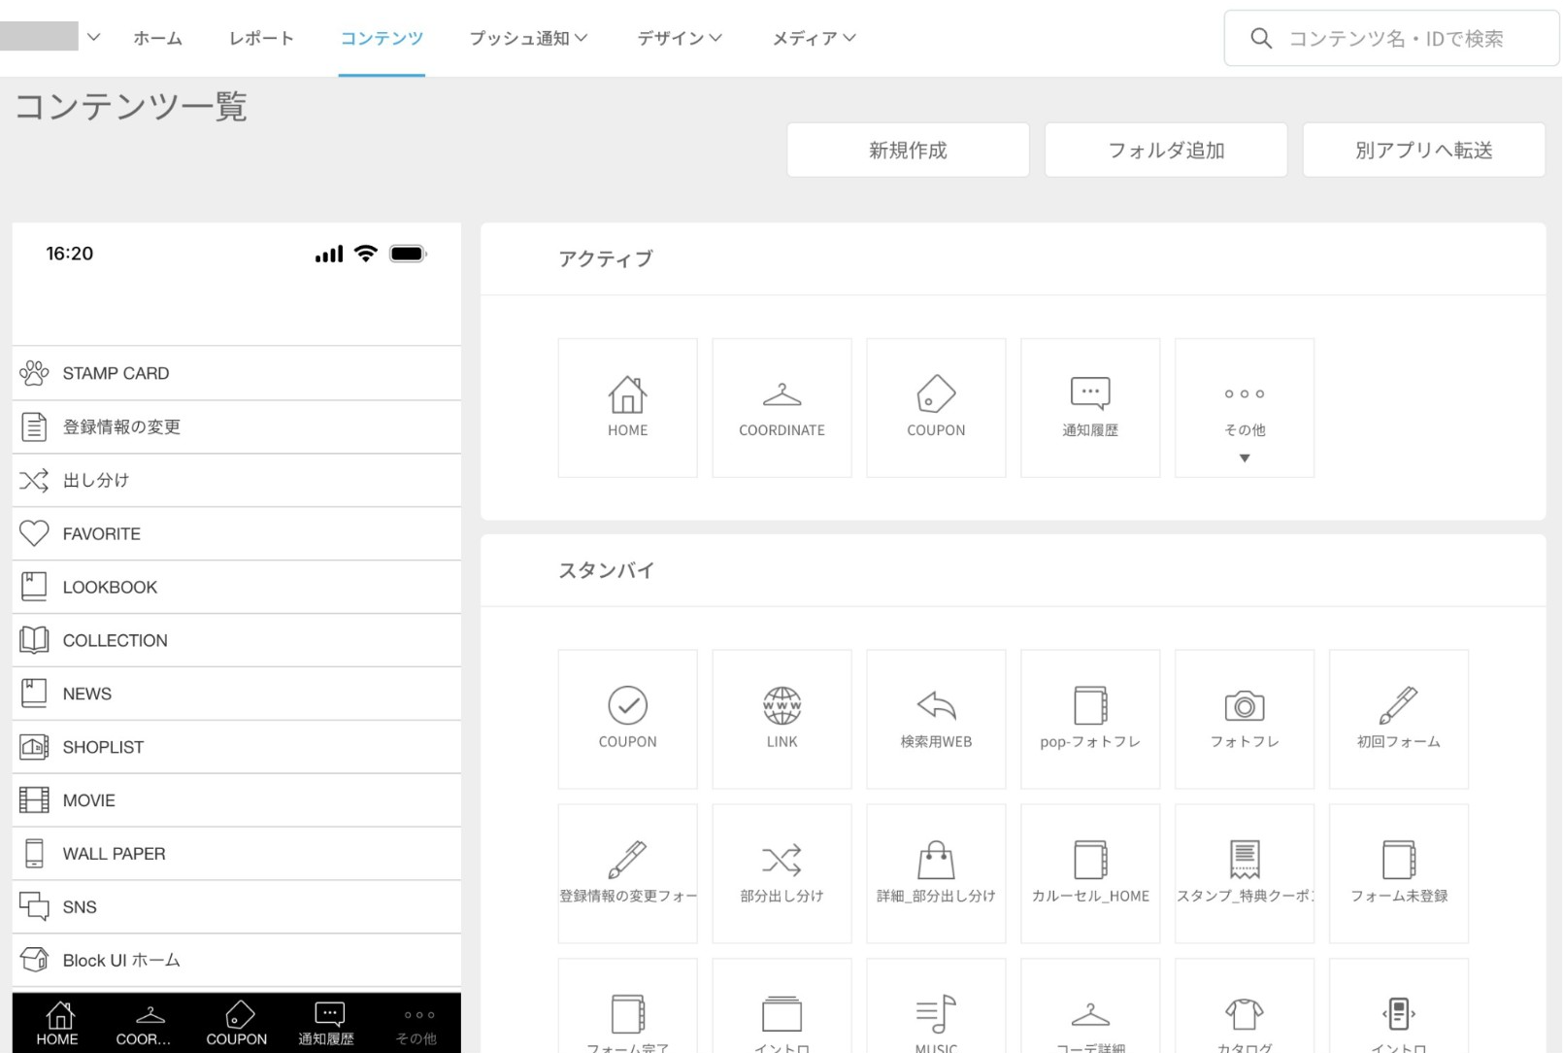Select STAMP CARD in phone preview menu
The image size is (1563, 1053).
[237, 373]
